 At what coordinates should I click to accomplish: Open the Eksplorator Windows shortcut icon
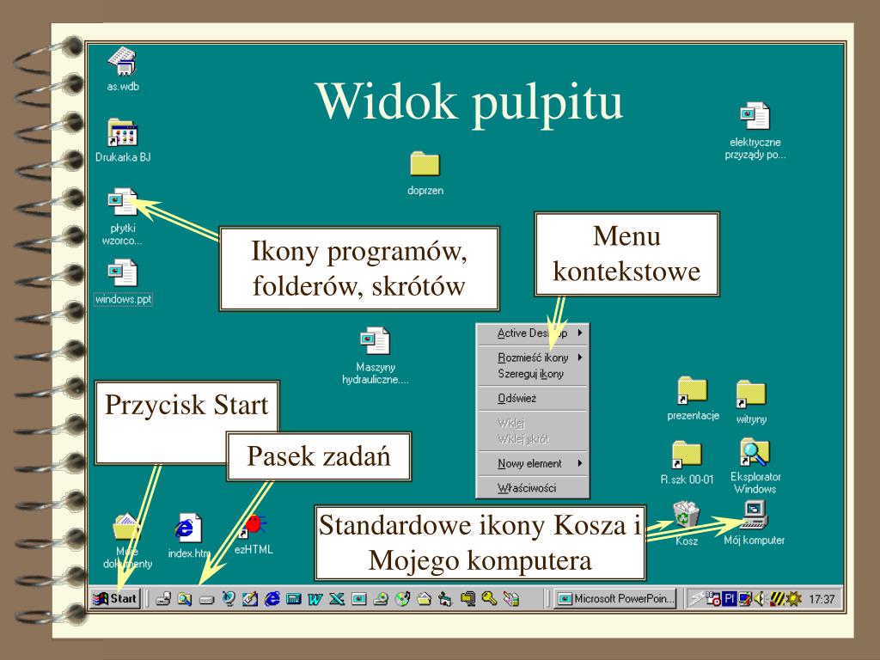tap(755, 466)
